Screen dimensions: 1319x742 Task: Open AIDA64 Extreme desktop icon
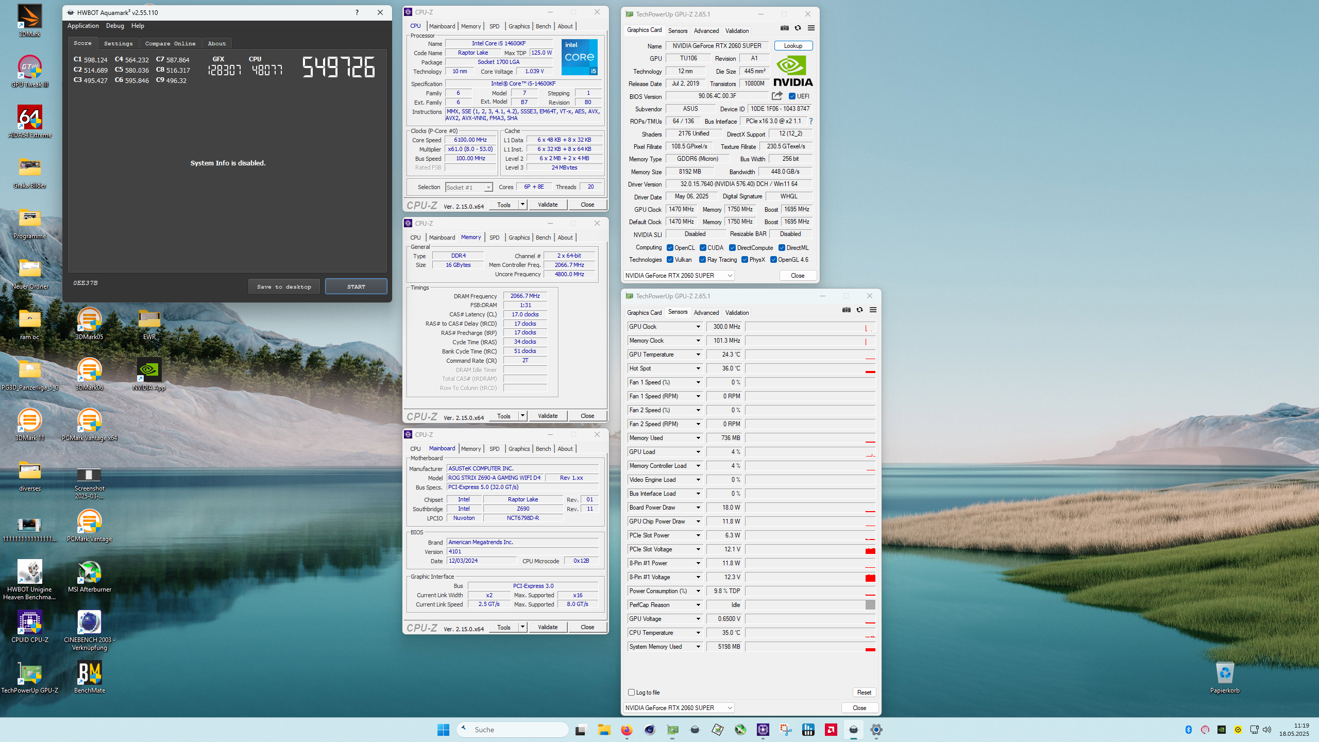[x=29, y=122]
